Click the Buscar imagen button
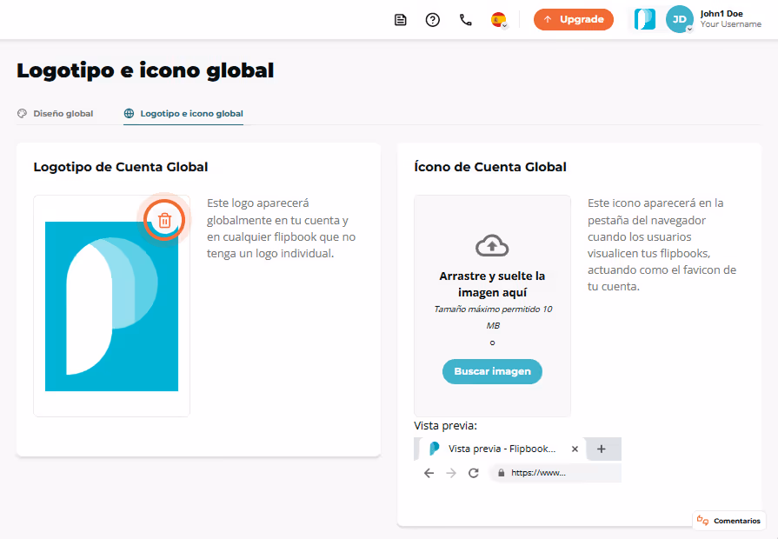The height and width of the screenshot is (539, 778). (x=492, y=371)
